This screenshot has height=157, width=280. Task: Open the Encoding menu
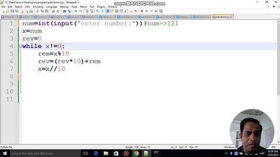38,7
